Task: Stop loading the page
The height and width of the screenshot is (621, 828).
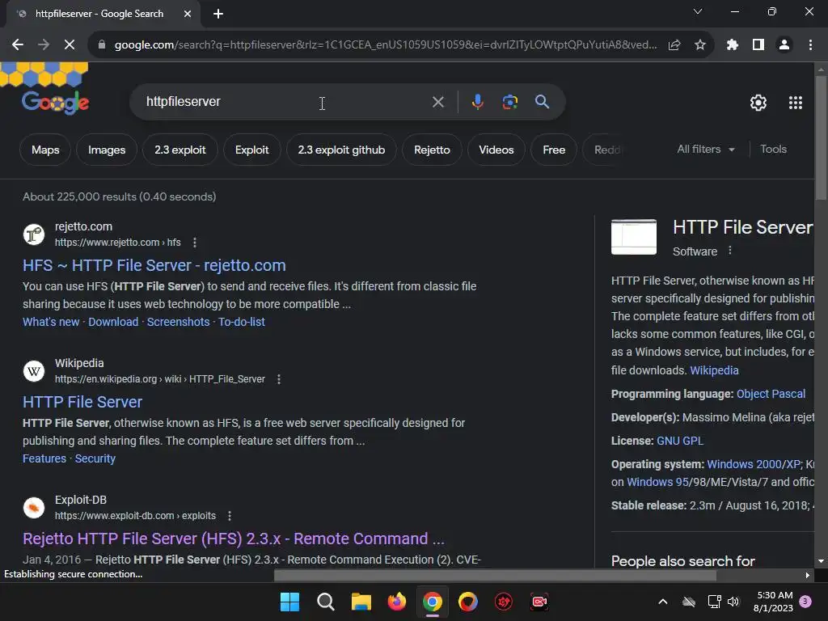Action: click(x=70, y=45)
